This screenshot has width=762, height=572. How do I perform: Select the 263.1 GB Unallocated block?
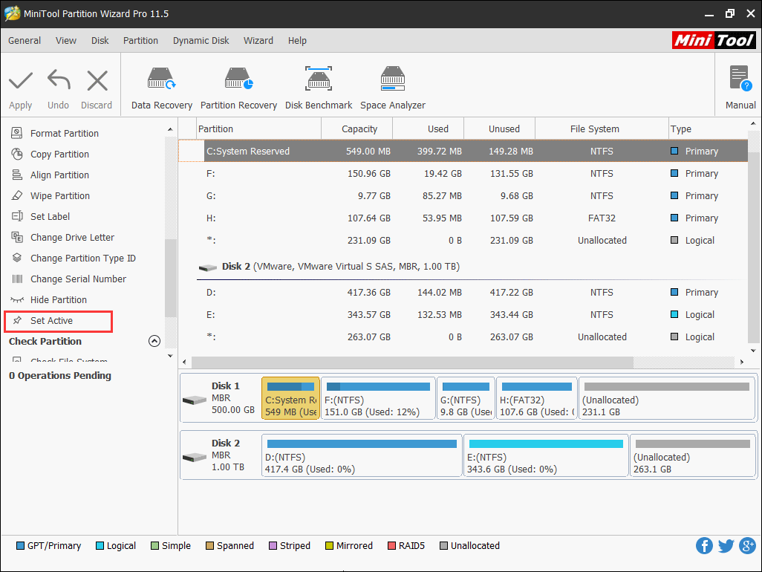692,456
